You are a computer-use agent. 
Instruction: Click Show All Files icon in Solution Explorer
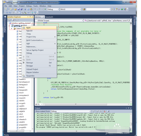(13, 20)
